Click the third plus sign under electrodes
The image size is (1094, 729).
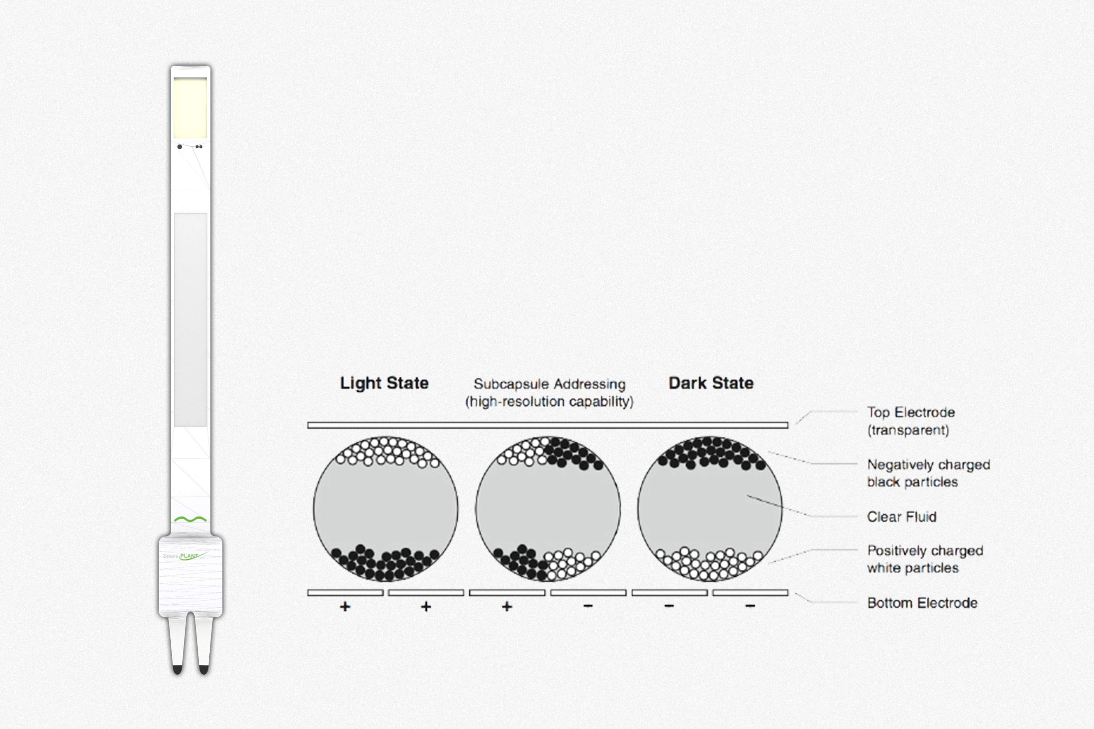pyautogui.click(x=507, y=606)
